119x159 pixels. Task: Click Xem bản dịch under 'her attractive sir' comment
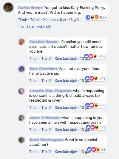66,80
